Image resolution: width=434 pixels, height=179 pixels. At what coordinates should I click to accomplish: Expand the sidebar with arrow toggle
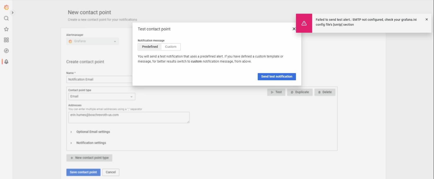pyautogui.click(x=13, y=13)
